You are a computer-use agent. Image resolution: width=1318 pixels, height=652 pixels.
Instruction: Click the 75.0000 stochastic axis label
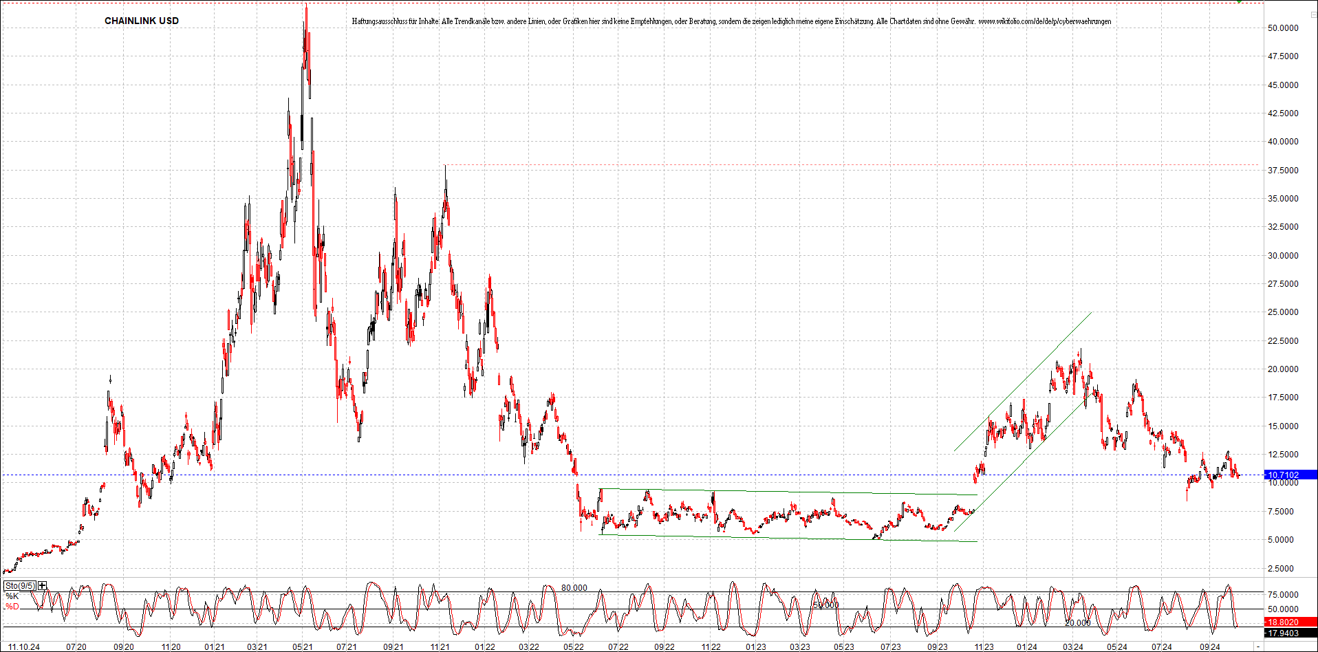tap(1284, 595)
